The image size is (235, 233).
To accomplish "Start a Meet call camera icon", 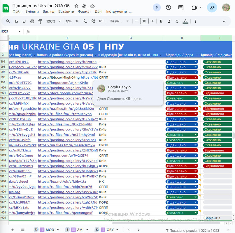I will 194,8.
